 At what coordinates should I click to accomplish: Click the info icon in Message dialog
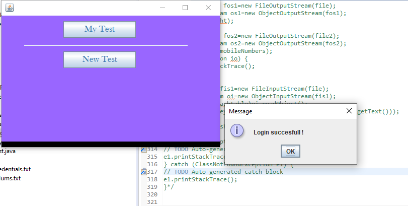(237, 130)
